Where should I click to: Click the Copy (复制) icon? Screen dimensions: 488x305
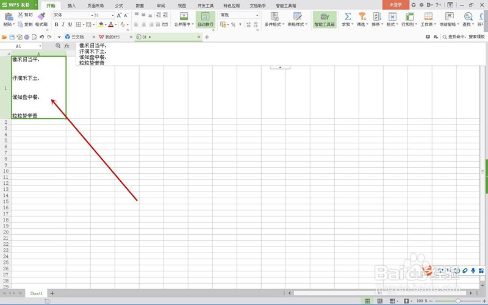click(21, 24)
